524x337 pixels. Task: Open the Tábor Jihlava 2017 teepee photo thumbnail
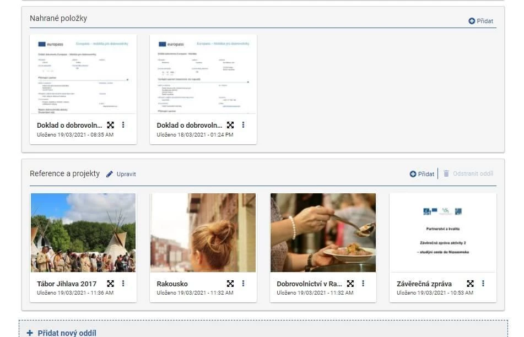(x=83, y=232)
